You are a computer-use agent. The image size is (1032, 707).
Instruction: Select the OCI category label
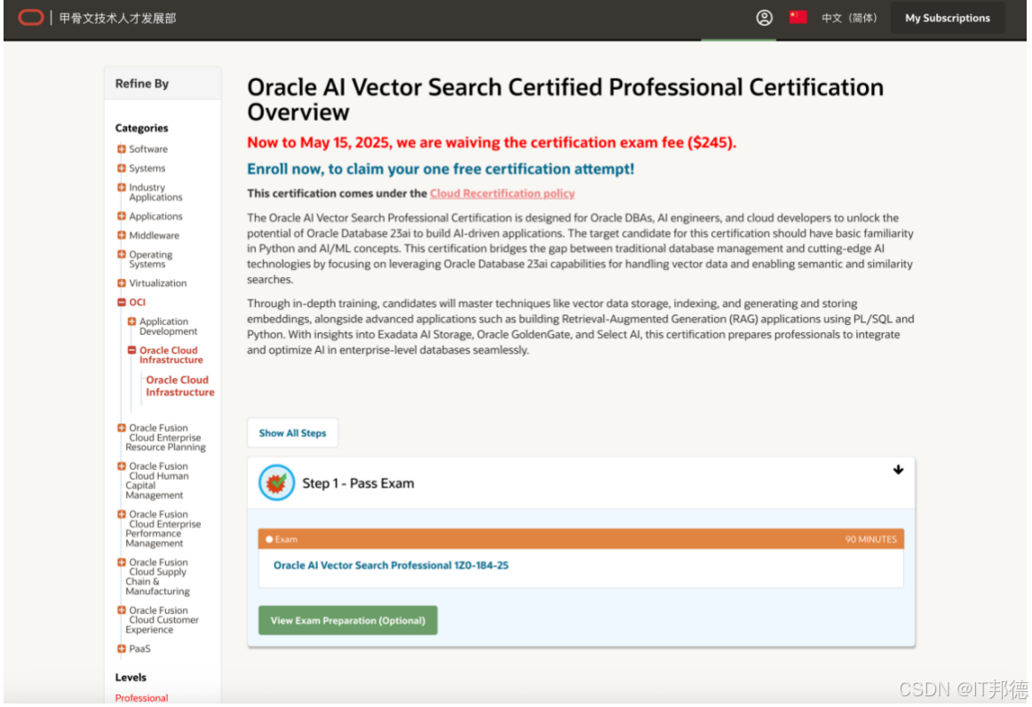click(137, 302)
